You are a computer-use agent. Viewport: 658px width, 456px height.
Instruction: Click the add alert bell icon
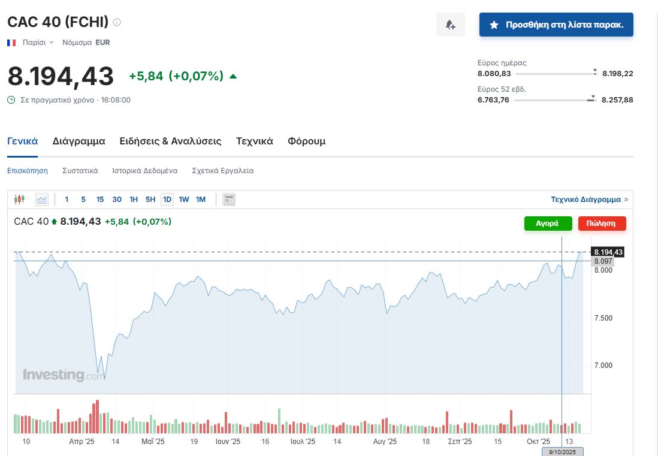(450, 25)
